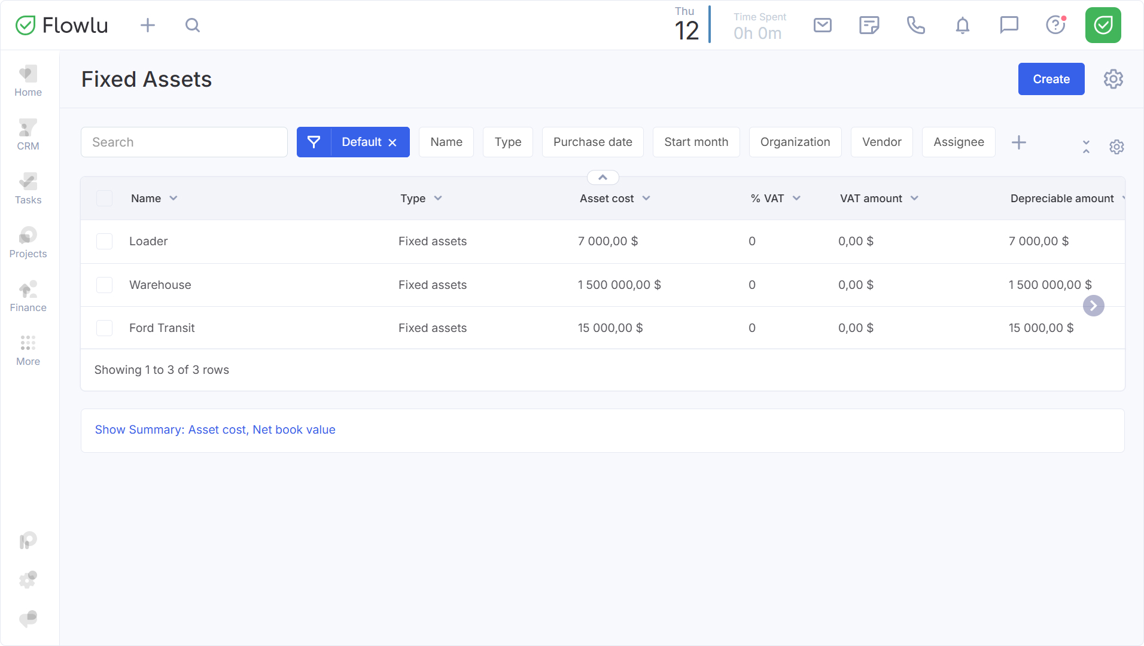This screenshot has height=646, width=1144.
Task: Click the phone calls icon
Action: pyautogui.click(x=915, y=25)
